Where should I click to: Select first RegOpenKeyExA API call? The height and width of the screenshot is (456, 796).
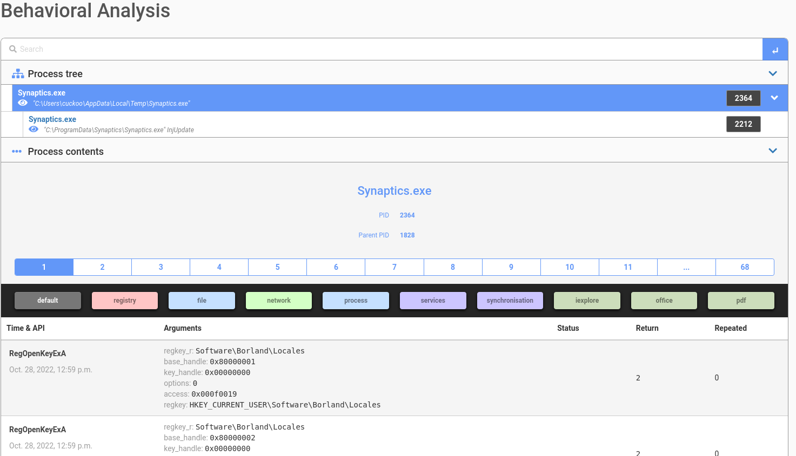37,353
